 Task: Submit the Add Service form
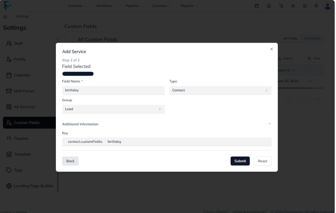coord(240,161)
